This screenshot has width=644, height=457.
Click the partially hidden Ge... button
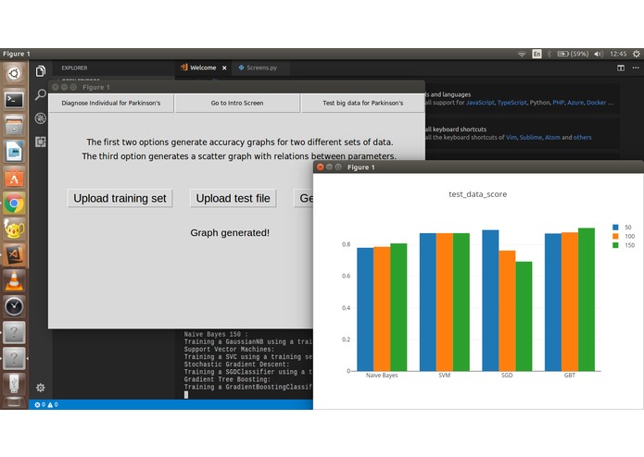tap(304, 198)
